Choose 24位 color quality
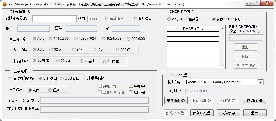276x121 pixels. [73, 50]
